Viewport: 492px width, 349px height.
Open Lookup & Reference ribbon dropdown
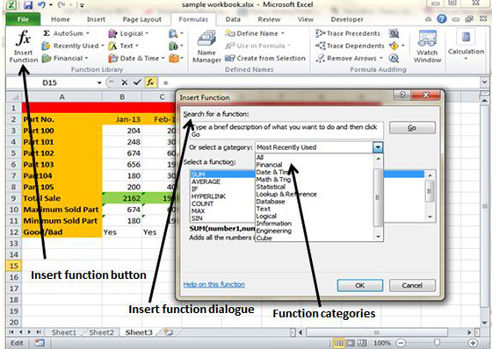(176, 33)
